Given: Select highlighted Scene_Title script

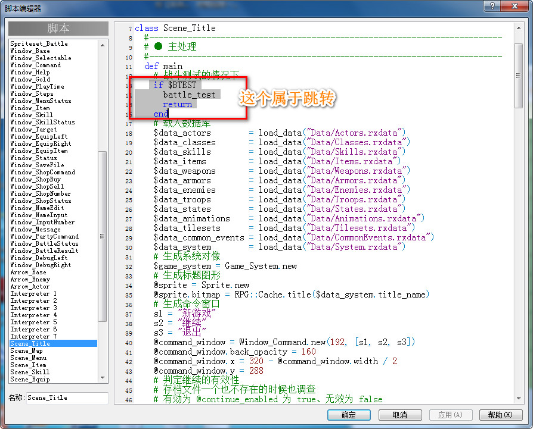Looking at the screenshot, I should tap(54, 343).
